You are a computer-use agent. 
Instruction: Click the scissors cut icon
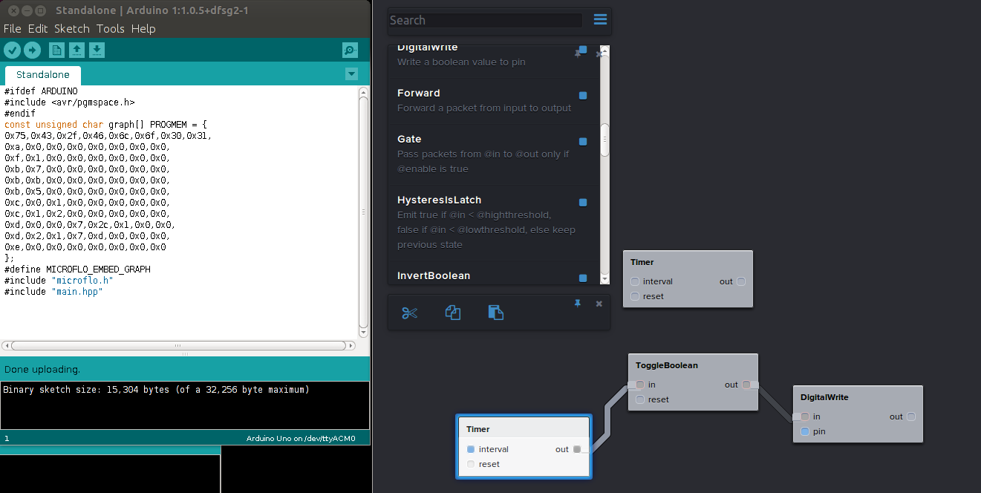tap(410, 313)
